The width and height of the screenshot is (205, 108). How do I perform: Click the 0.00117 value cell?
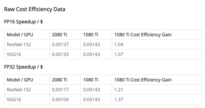(x=65, y=89)
